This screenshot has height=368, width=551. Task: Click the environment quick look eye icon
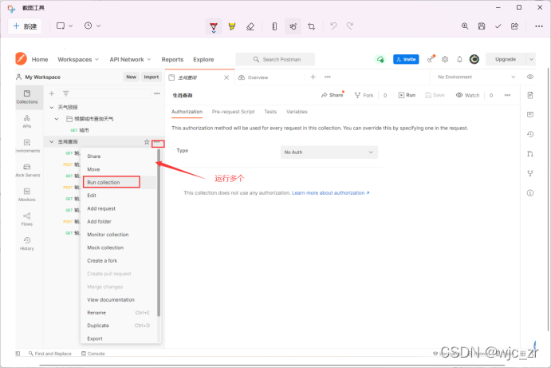(x=530, y=77)
